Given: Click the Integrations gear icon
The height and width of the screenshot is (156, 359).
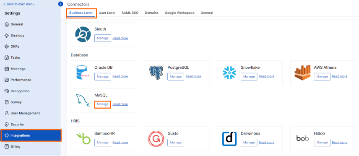Looking at the screenshot, I should 7,135.
